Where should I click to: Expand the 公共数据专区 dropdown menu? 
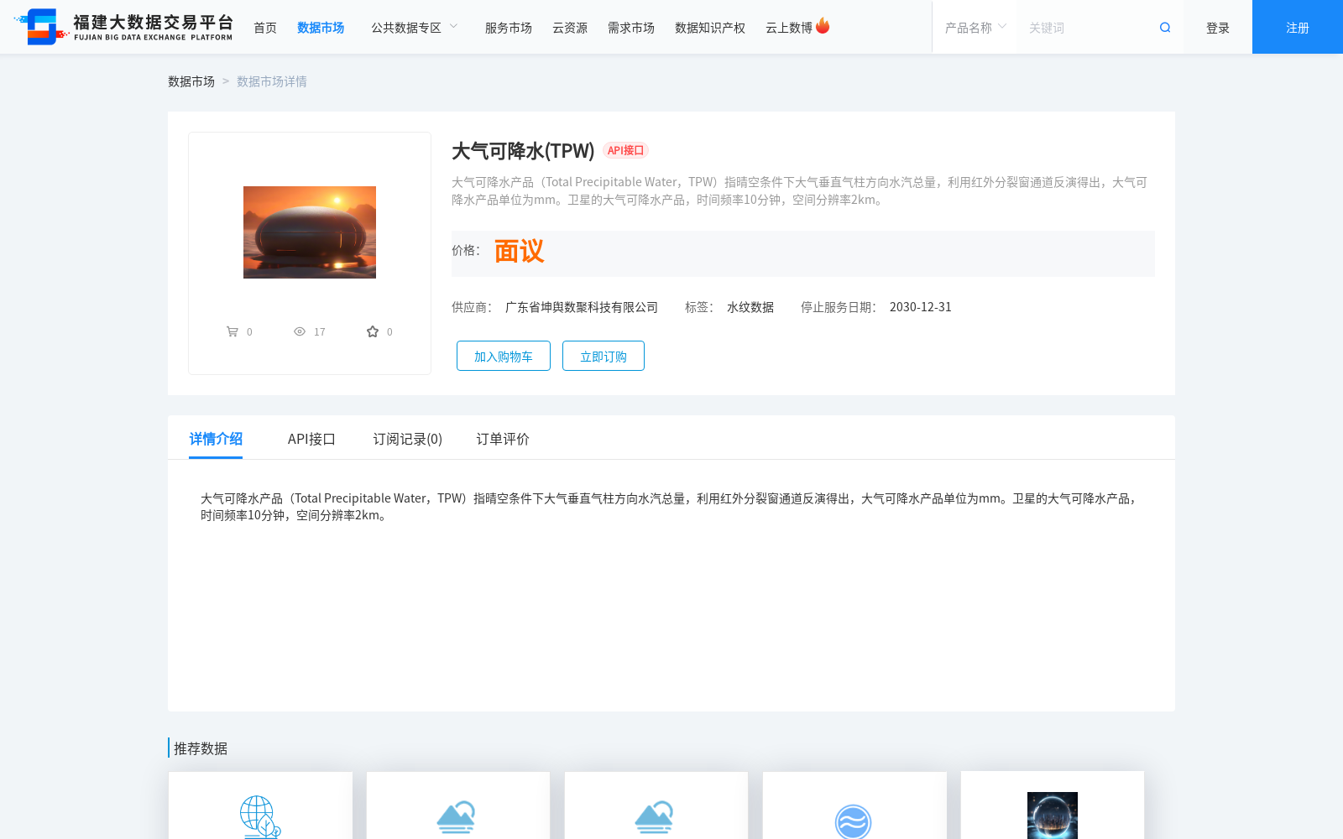coord(415,28)
